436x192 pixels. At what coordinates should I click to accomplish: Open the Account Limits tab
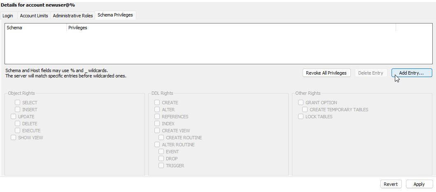click(33, 16)
